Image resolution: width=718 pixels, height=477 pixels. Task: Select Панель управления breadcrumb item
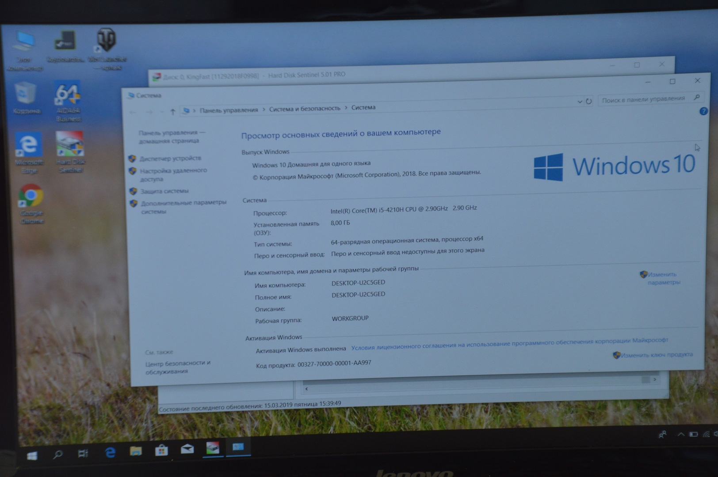(x=229, y=110)
